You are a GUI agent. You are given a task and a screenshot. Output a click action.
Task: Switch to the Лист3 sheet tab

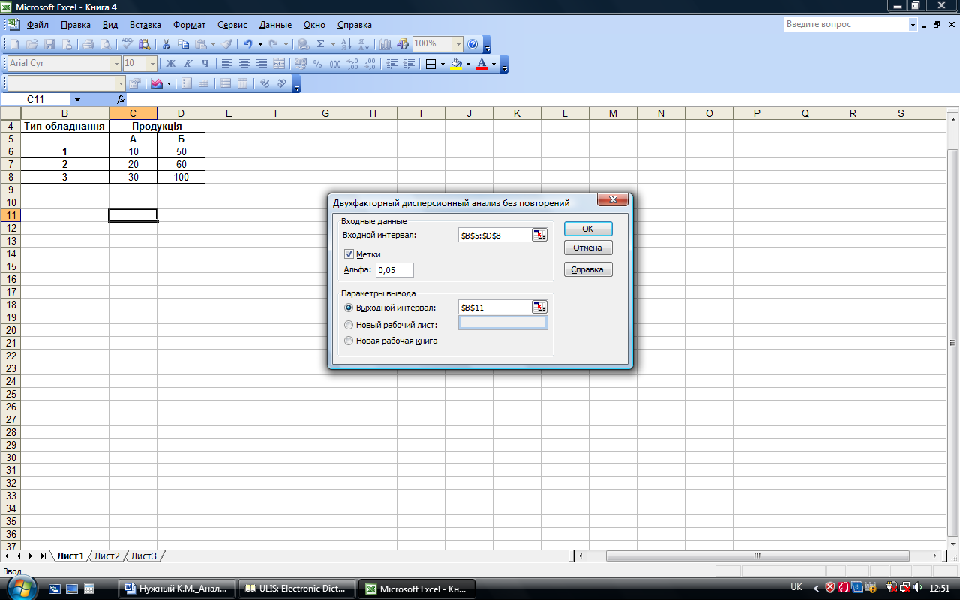(144, 556)
